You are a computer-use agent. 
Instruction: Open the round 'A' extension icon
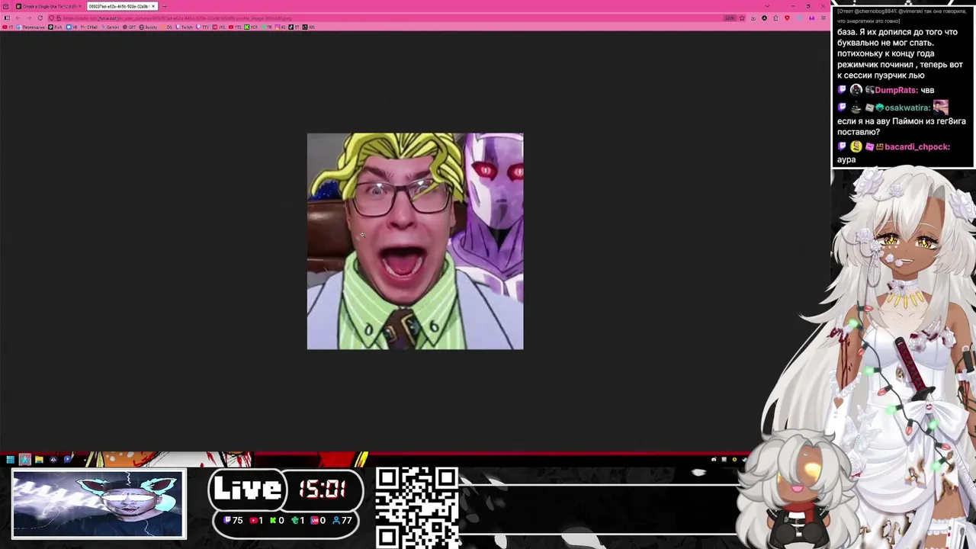pos(764,18)
